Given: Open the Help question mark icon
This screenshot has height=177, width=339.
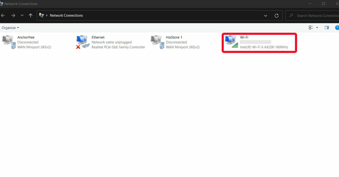Looking at the screenshot, I should click(x=337, y=28).
